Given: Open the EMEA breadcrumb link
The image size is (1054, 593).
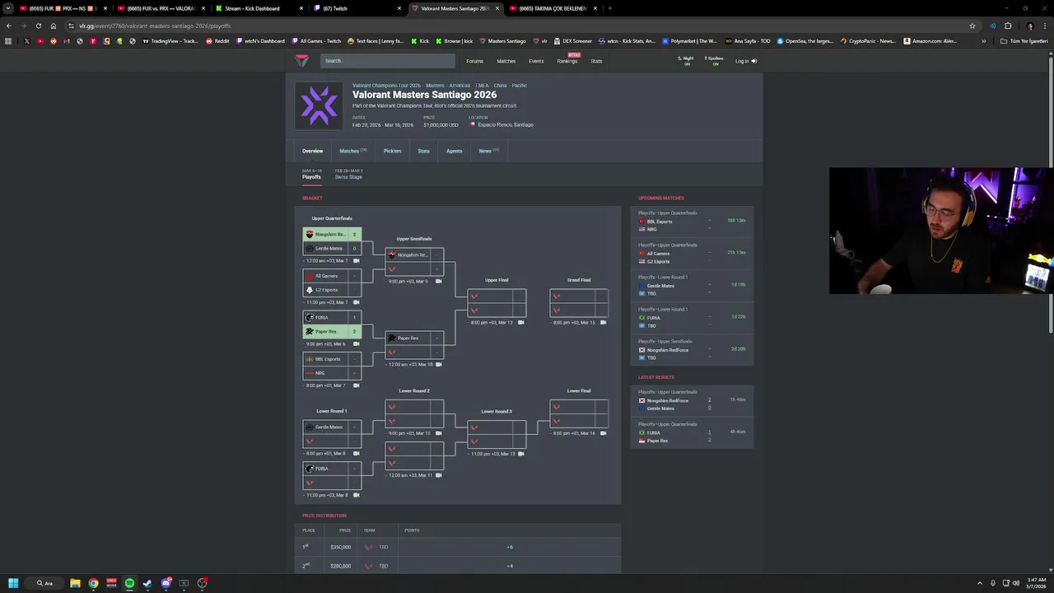Looking at the screenshot, I should 482,86.
